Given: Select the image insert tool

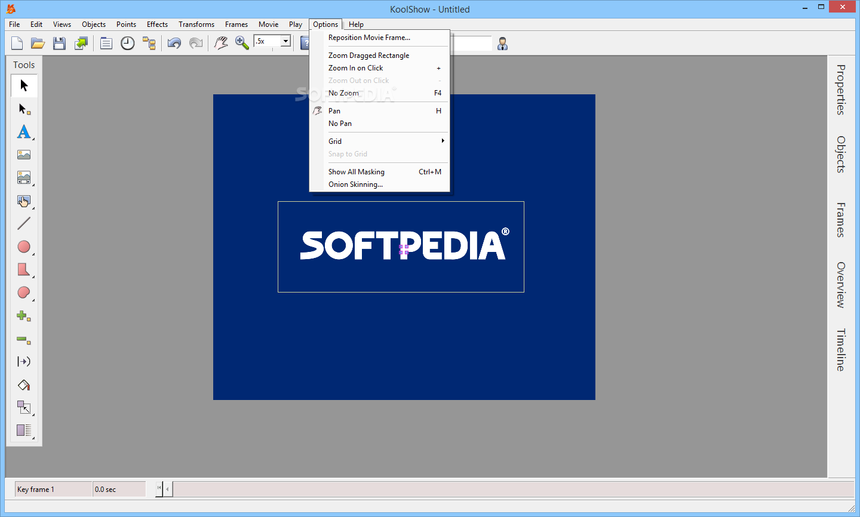Looking at the screenshot, I should coord(24,155).
